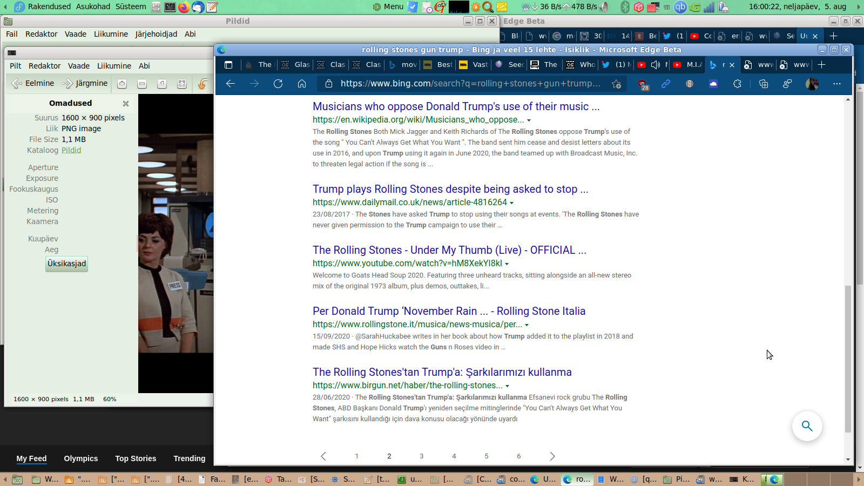864x486 pixels.
Task: Open Edge extensions puzzle icon
Action: pyautogui.click(x=737, y=84)
